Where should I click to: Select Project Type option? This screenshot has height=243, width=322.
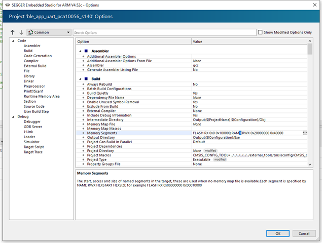click(x=192, y=159)
